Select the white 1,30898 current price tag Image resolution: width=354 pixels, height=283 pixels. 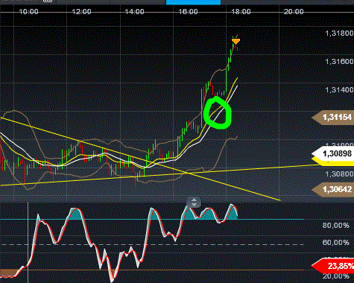(333, 153)
